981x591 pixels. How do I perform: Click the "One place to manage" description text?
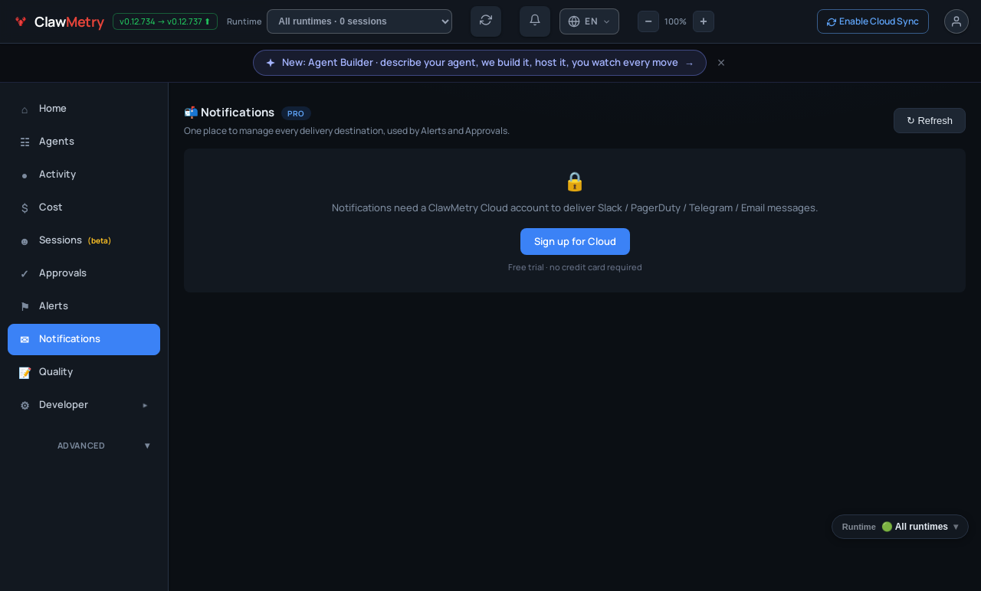click(x=346, y=131)
